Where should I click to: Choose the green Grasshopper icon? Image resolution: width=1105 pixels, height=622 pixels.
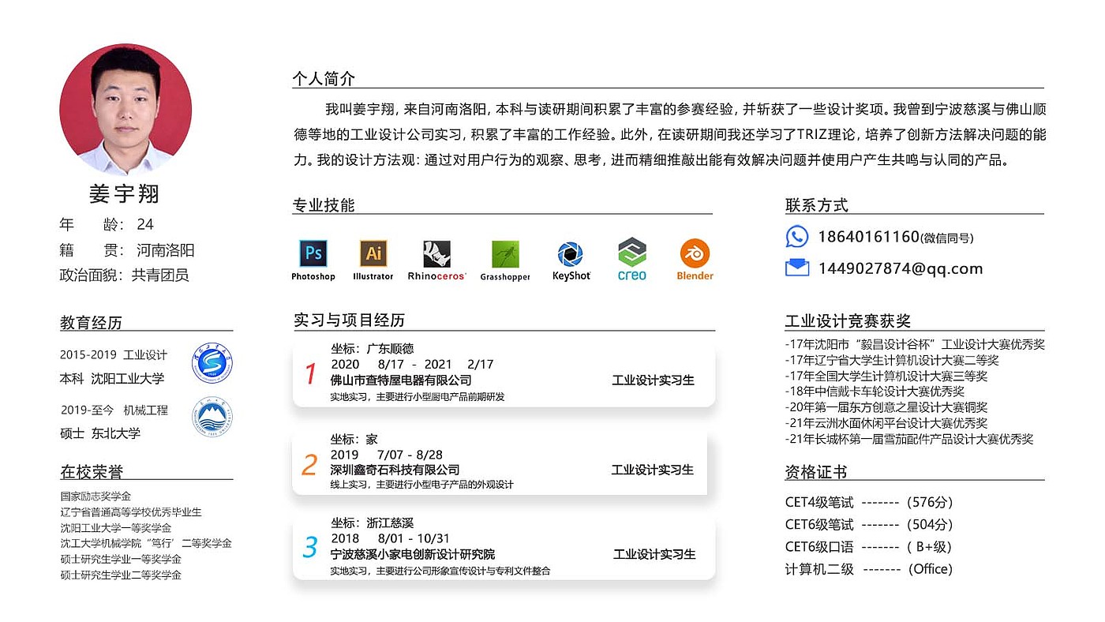(505, 254)
